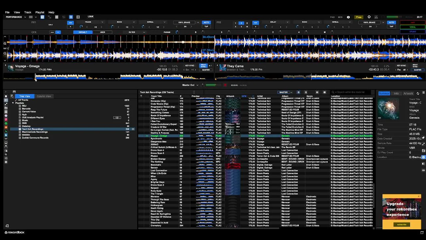426x240 pixels.
Task: Seek in deck 1 overview waveform
Action: 109,77
